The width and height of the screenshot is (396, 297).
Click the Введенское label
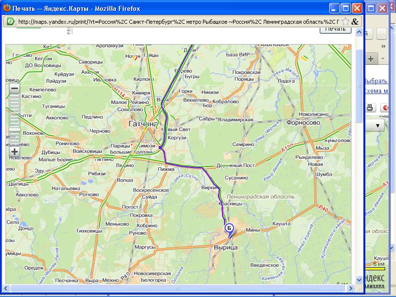[265, 265]
